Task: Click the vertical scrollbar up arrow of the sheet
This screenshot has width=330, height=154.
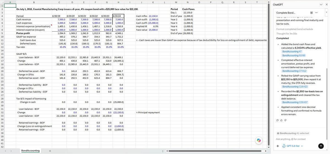Action: click(x=269, y=2)
